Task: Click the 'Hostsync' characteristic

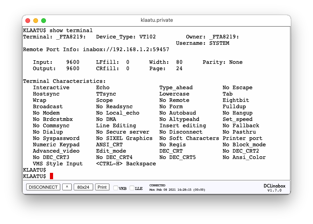Action: click(46, 94)
